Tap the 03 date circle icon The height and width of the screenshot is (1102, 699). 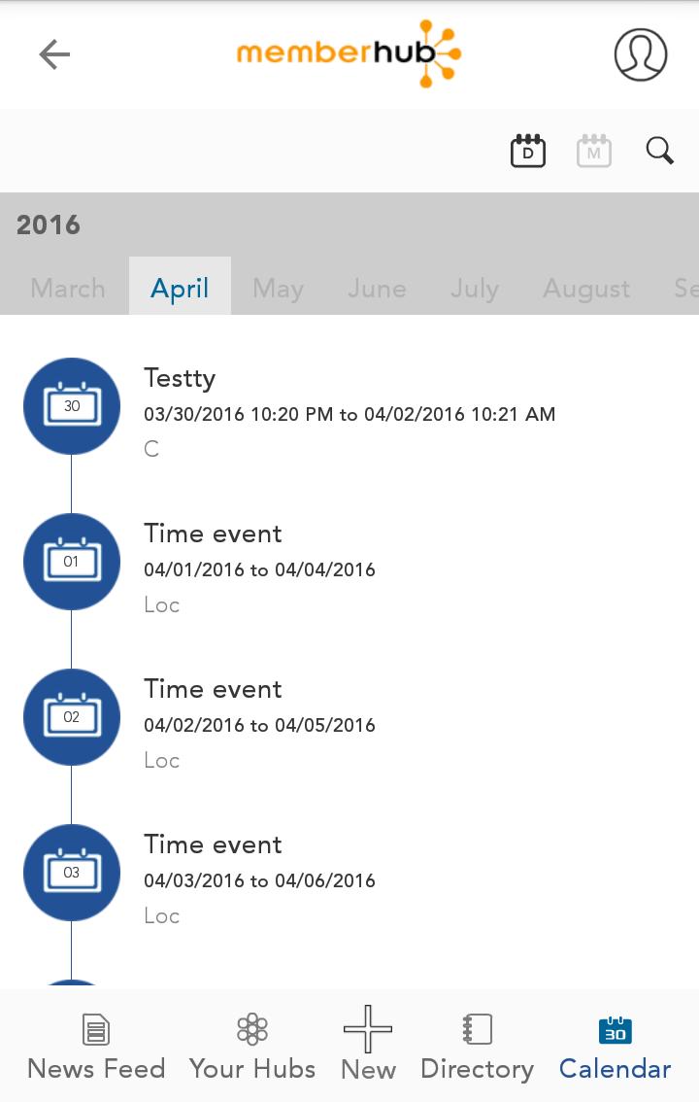point(72,873)
